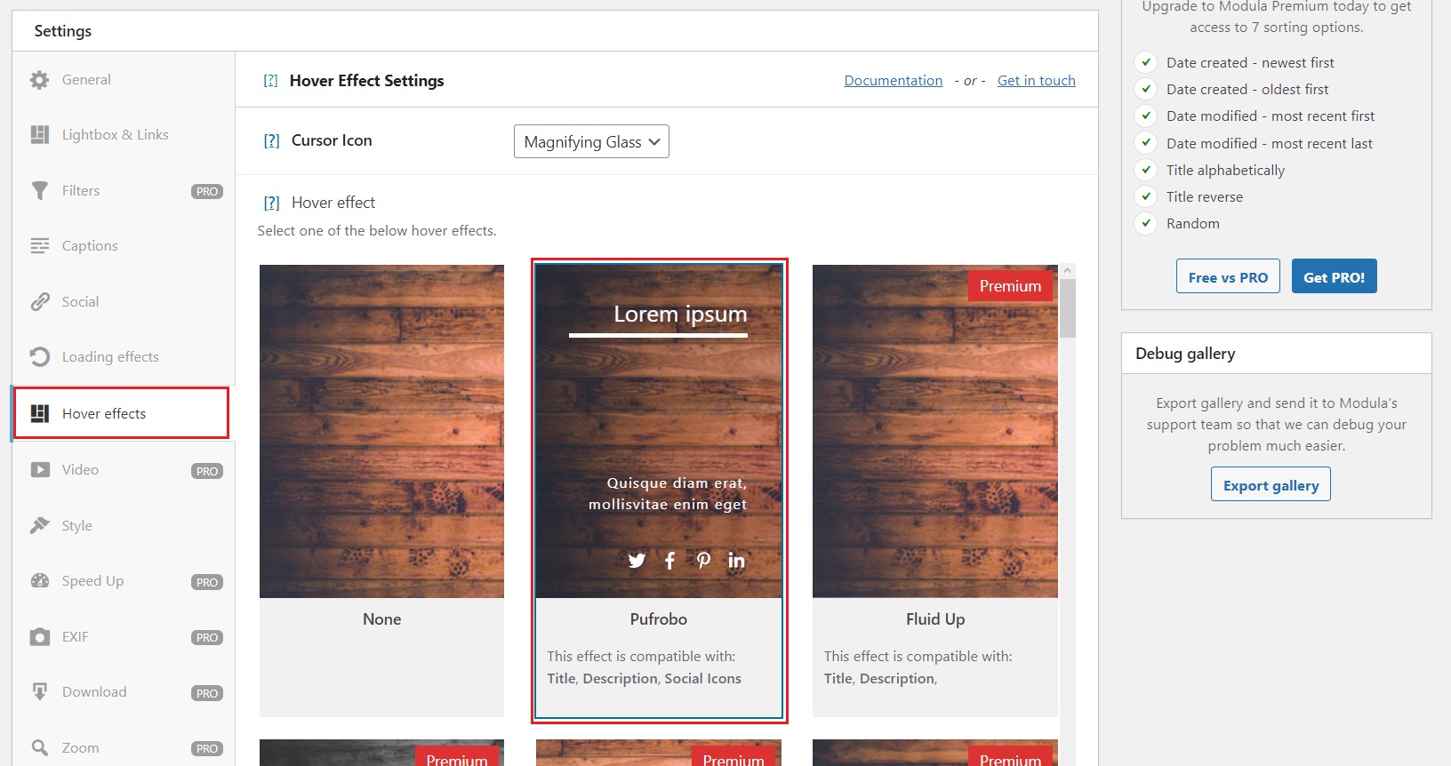Click the checkmark beside Title alphabetically
The width and height of the screenshot is (1451, 766).
point(1146,170)
